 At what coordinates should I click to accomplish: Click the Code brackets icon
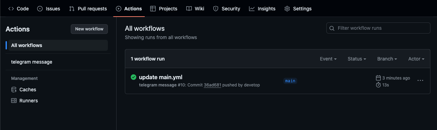11,9
